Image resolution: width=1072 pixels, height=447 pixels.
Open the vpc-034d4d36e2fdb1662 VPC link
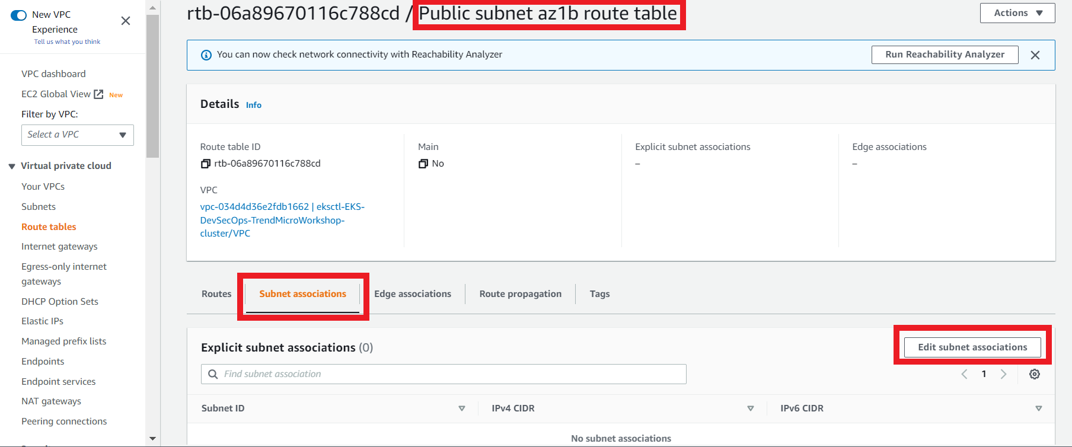[x=282, y=220]
